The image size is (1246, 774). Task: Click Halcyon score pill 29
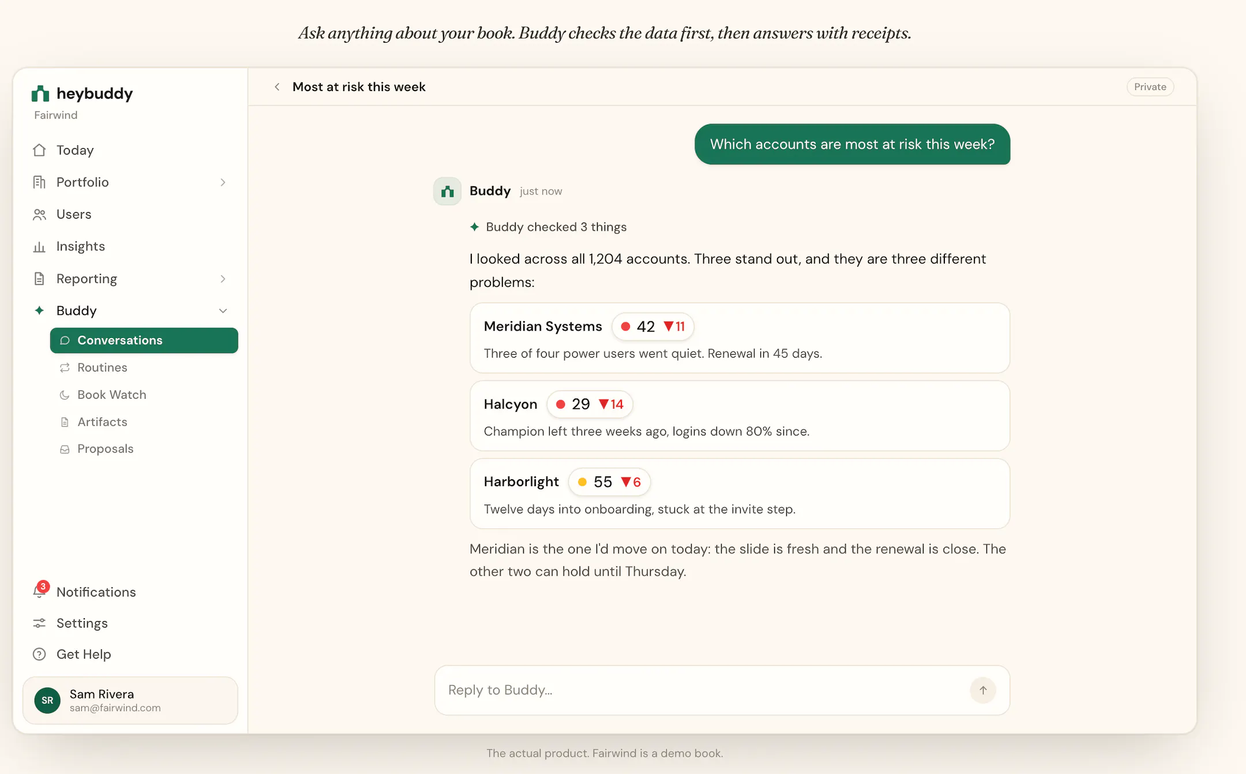click(590, 404)
